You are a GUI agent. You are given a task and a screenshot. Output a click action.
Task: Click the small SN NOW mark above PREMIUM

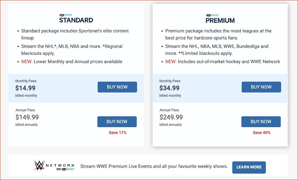pos(212,15)
